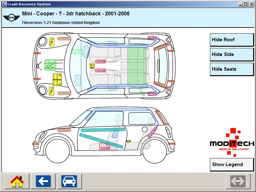Select the green engine component in top view

pos(50,64)
